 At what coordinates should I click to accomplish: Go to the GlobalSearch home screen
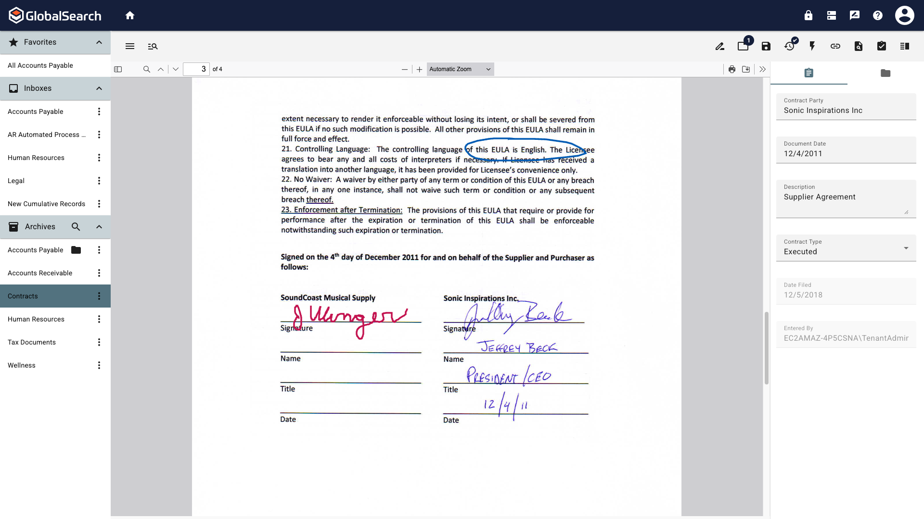point(130,15)
